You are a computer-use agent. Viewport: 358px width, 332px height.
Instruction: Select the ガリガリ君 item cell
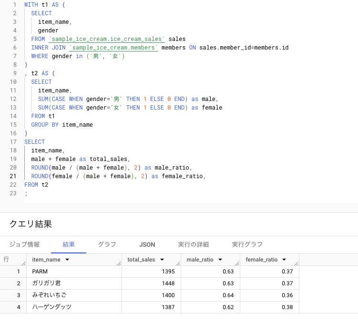point(74,283)
